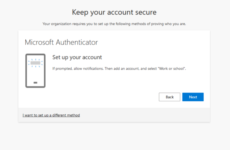Open "I want to set up a different method"

[51, 115]
